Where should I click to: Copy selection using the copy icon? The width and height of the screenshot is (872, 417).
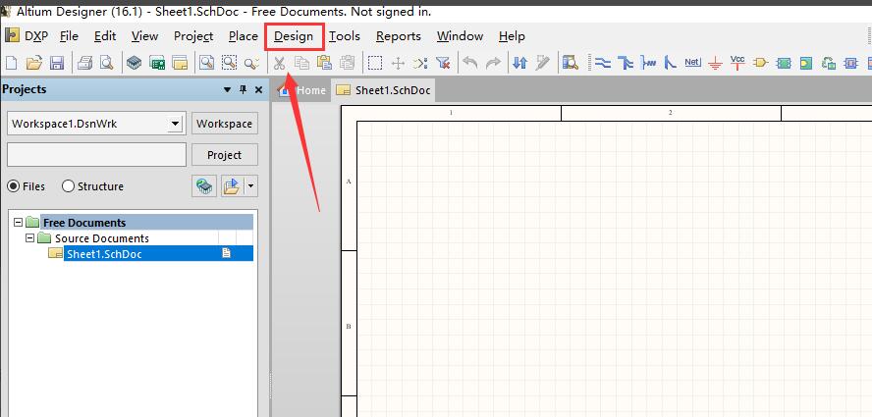point(301,63)
